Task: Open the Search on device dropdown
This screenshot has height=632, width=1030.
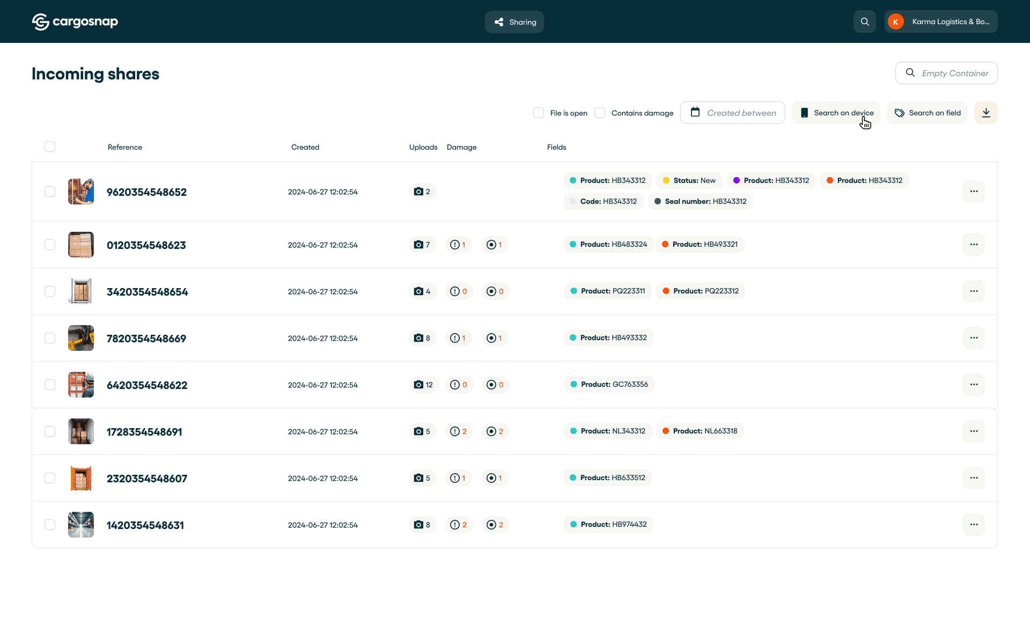Action: (836, 113)
